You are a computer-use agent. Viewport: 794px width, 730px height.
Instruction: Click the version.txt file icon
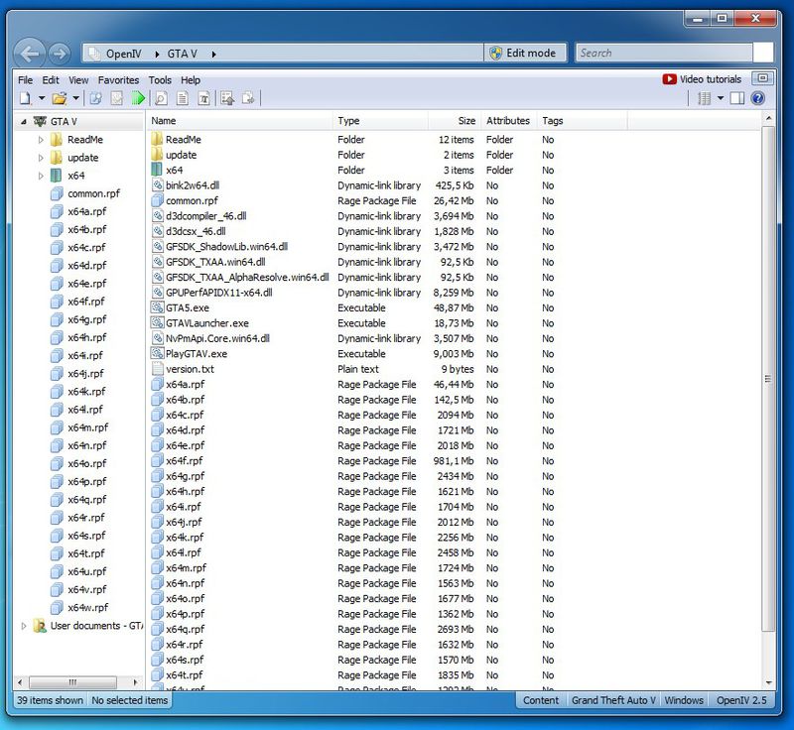(157, 369)
